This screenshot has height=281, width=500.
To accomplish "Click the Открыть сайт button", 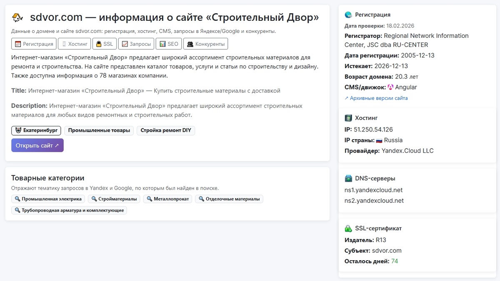I will tap(37, 145).
